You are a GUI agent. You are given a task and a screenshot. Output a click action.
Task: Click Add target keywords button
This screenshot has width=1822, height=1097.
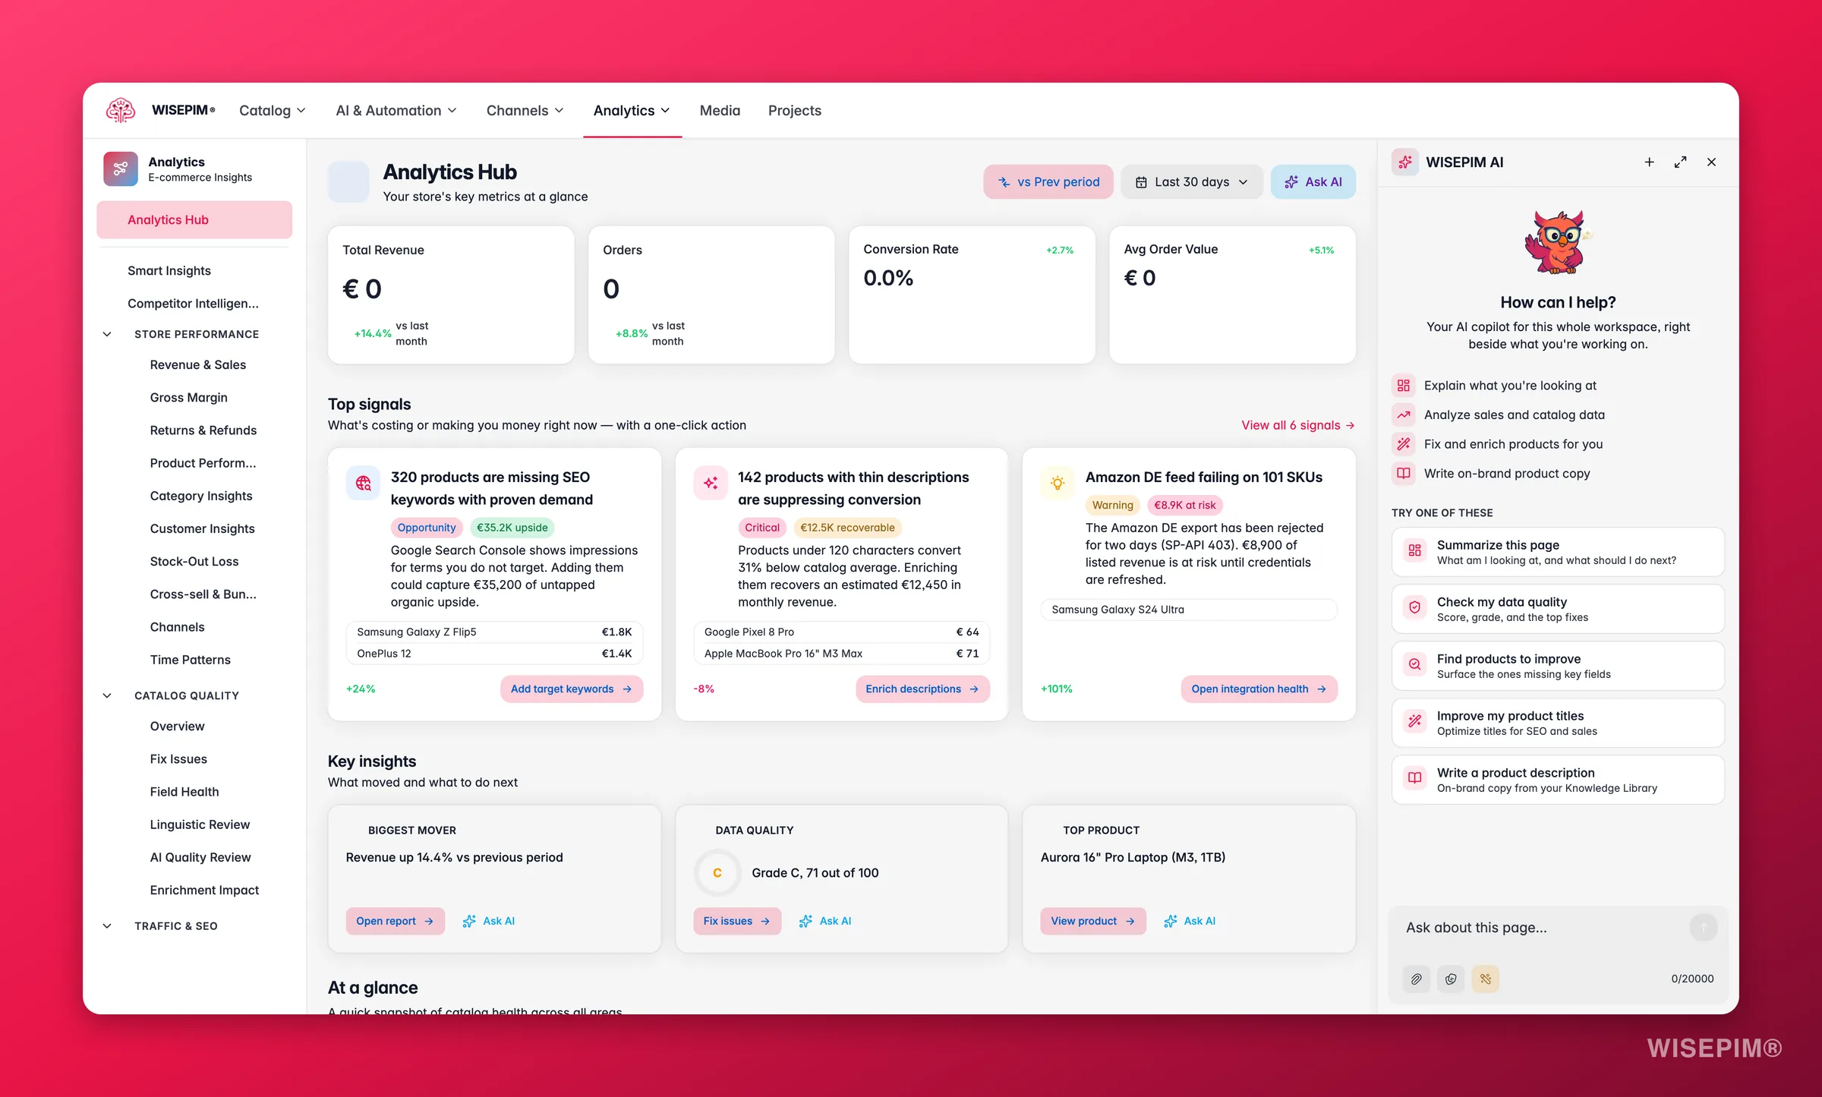[571, 689]
